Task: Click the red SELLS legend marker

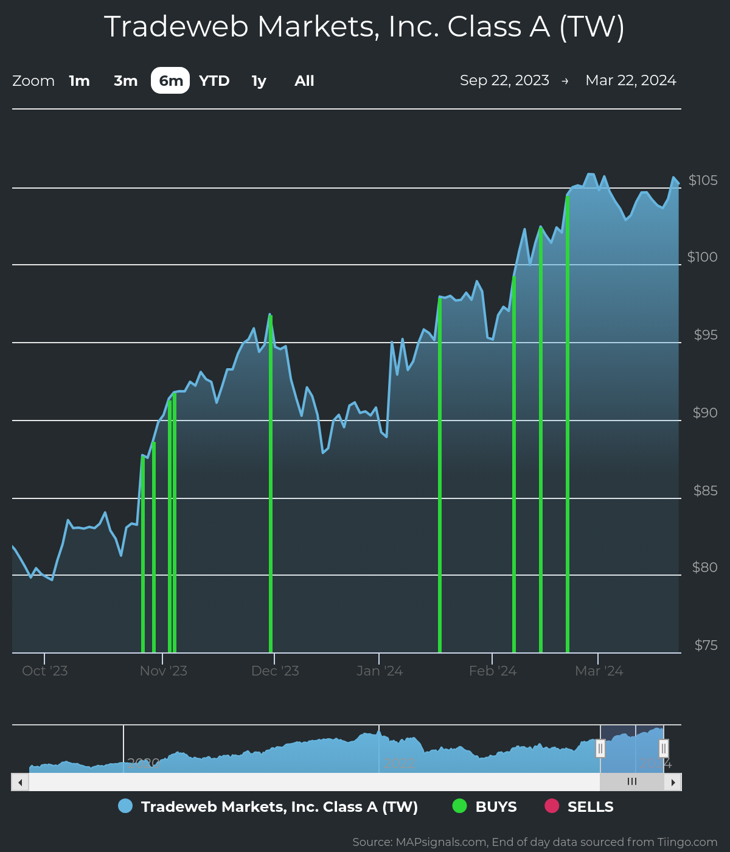Action: pos(551,806)
